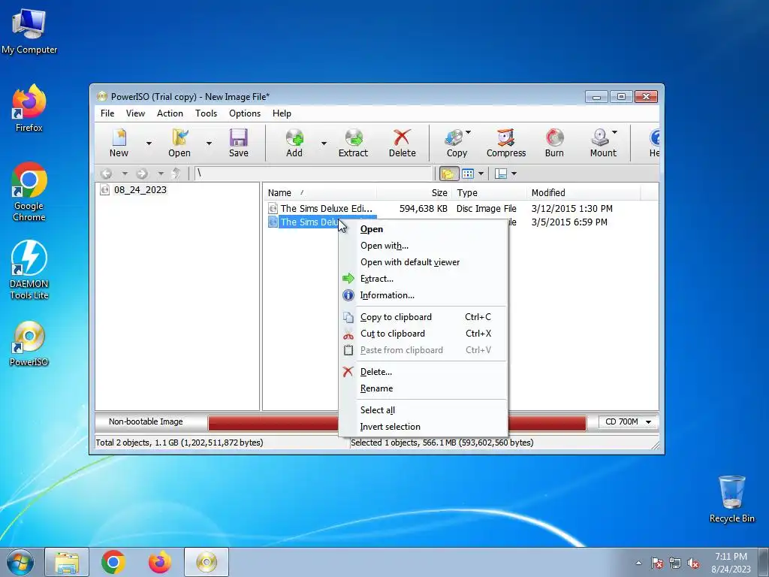Open the layout pane dropdown arrow

click(x=514, y=174)
